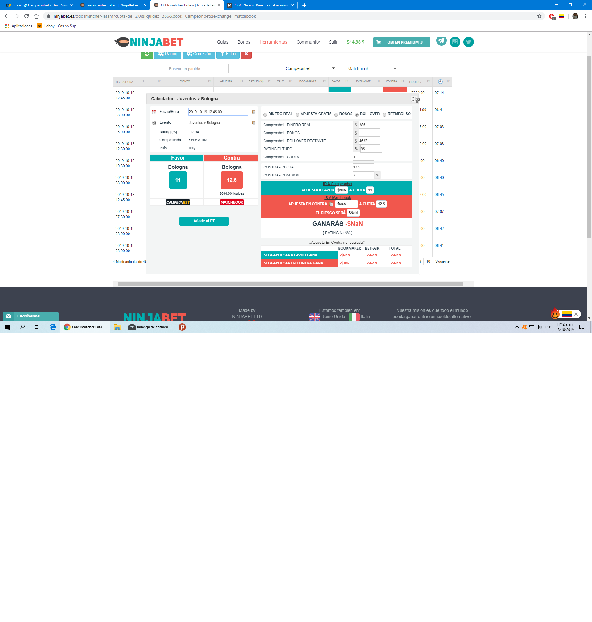Viewport: 592px width, 622px height.
Task: Open Windows Start menu
Action: coord(7,327)
